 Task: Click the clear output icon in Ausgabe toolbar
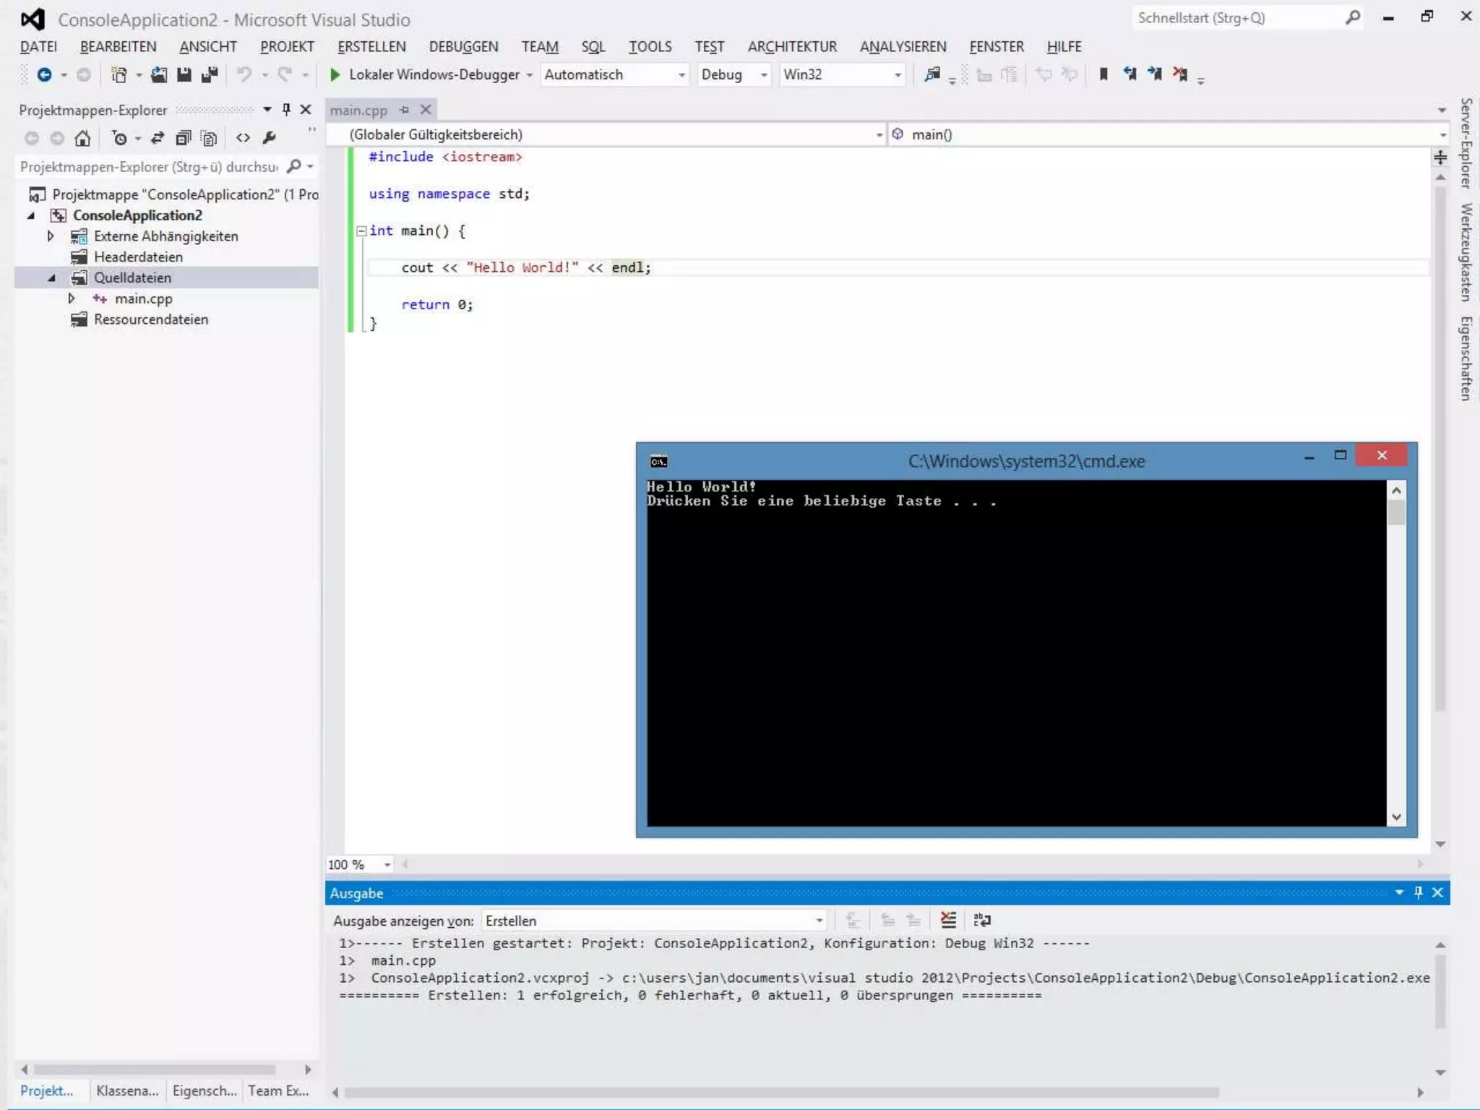(948, 920)
